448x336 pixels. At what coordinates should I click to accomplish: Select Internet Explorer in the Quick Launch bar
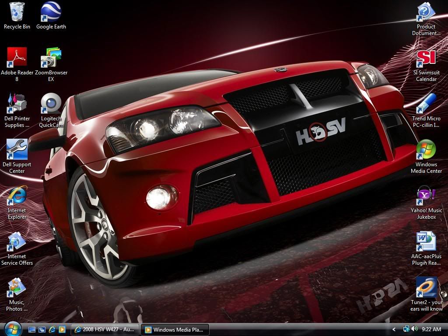(53, 329)
